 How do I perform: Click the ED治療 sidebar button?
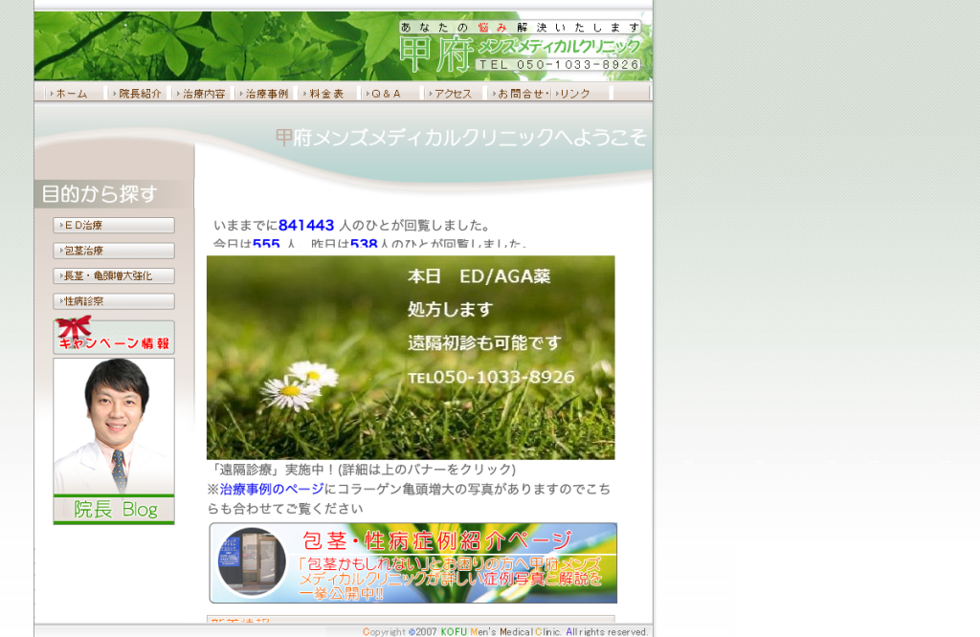point(114,225)
